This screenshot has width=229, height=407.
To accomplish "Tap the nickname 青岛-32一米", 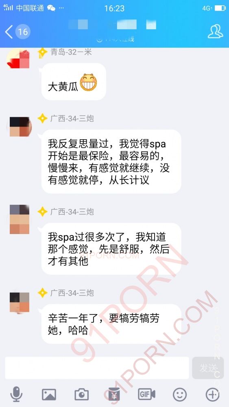I will 71,53.
